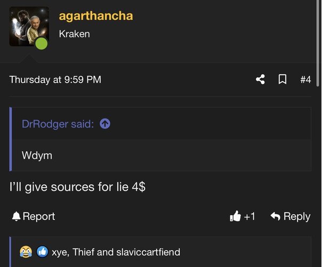Click the page scrollbar thumb
The height and width of the screenshot is (267, 322).
[318, 43]
